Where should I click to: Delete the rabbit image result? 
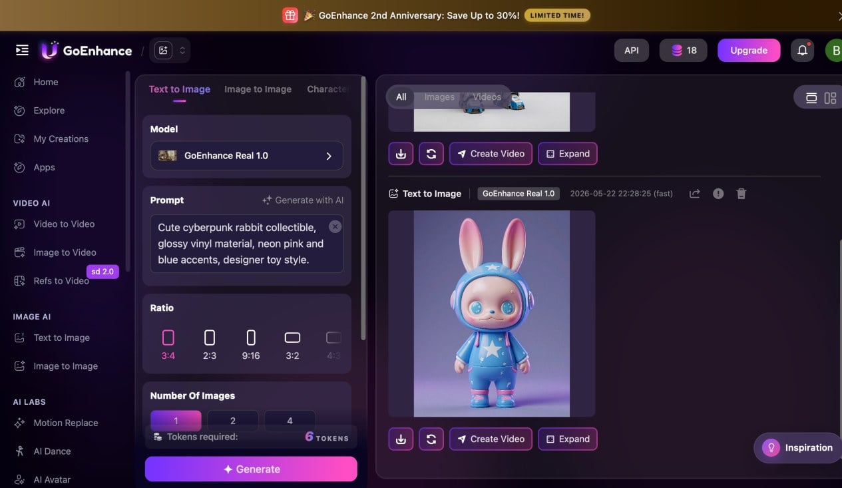pyautogui.click(x=741, y=194)
